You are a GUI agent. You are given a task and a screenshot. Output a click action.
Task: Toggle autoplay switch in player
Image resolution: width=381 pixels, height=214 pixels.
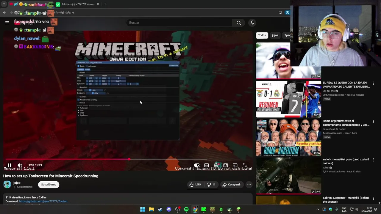197,165
